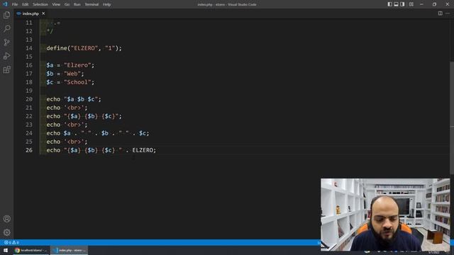Switch to VS Code index.php taskbar window
The image size is (454, 255).
pyautogui.click(x=70, y=250)
